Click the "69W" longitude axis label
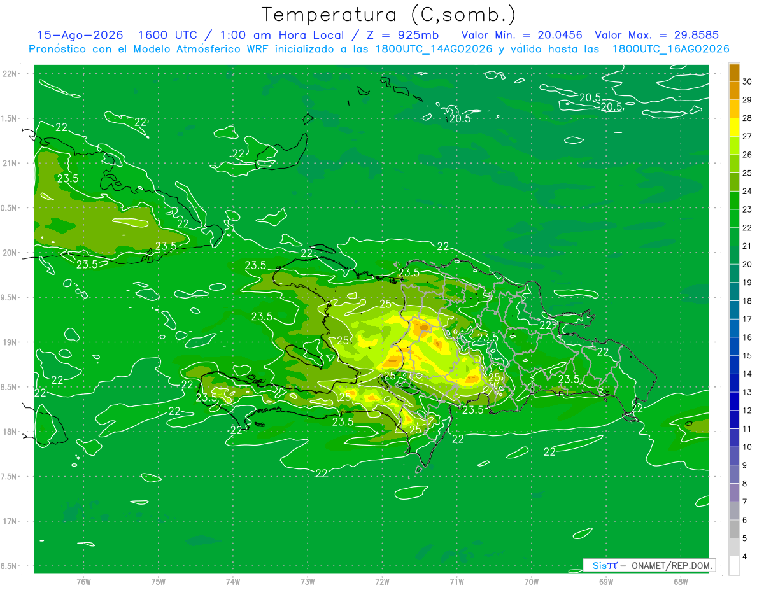 click(x=606, y=582)
